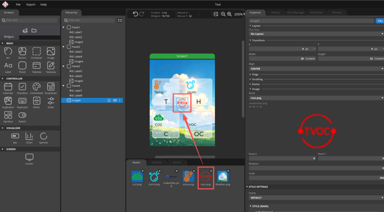Select the Checkbox widget
This screenshot has height=212, width=384.
(22, 88)
